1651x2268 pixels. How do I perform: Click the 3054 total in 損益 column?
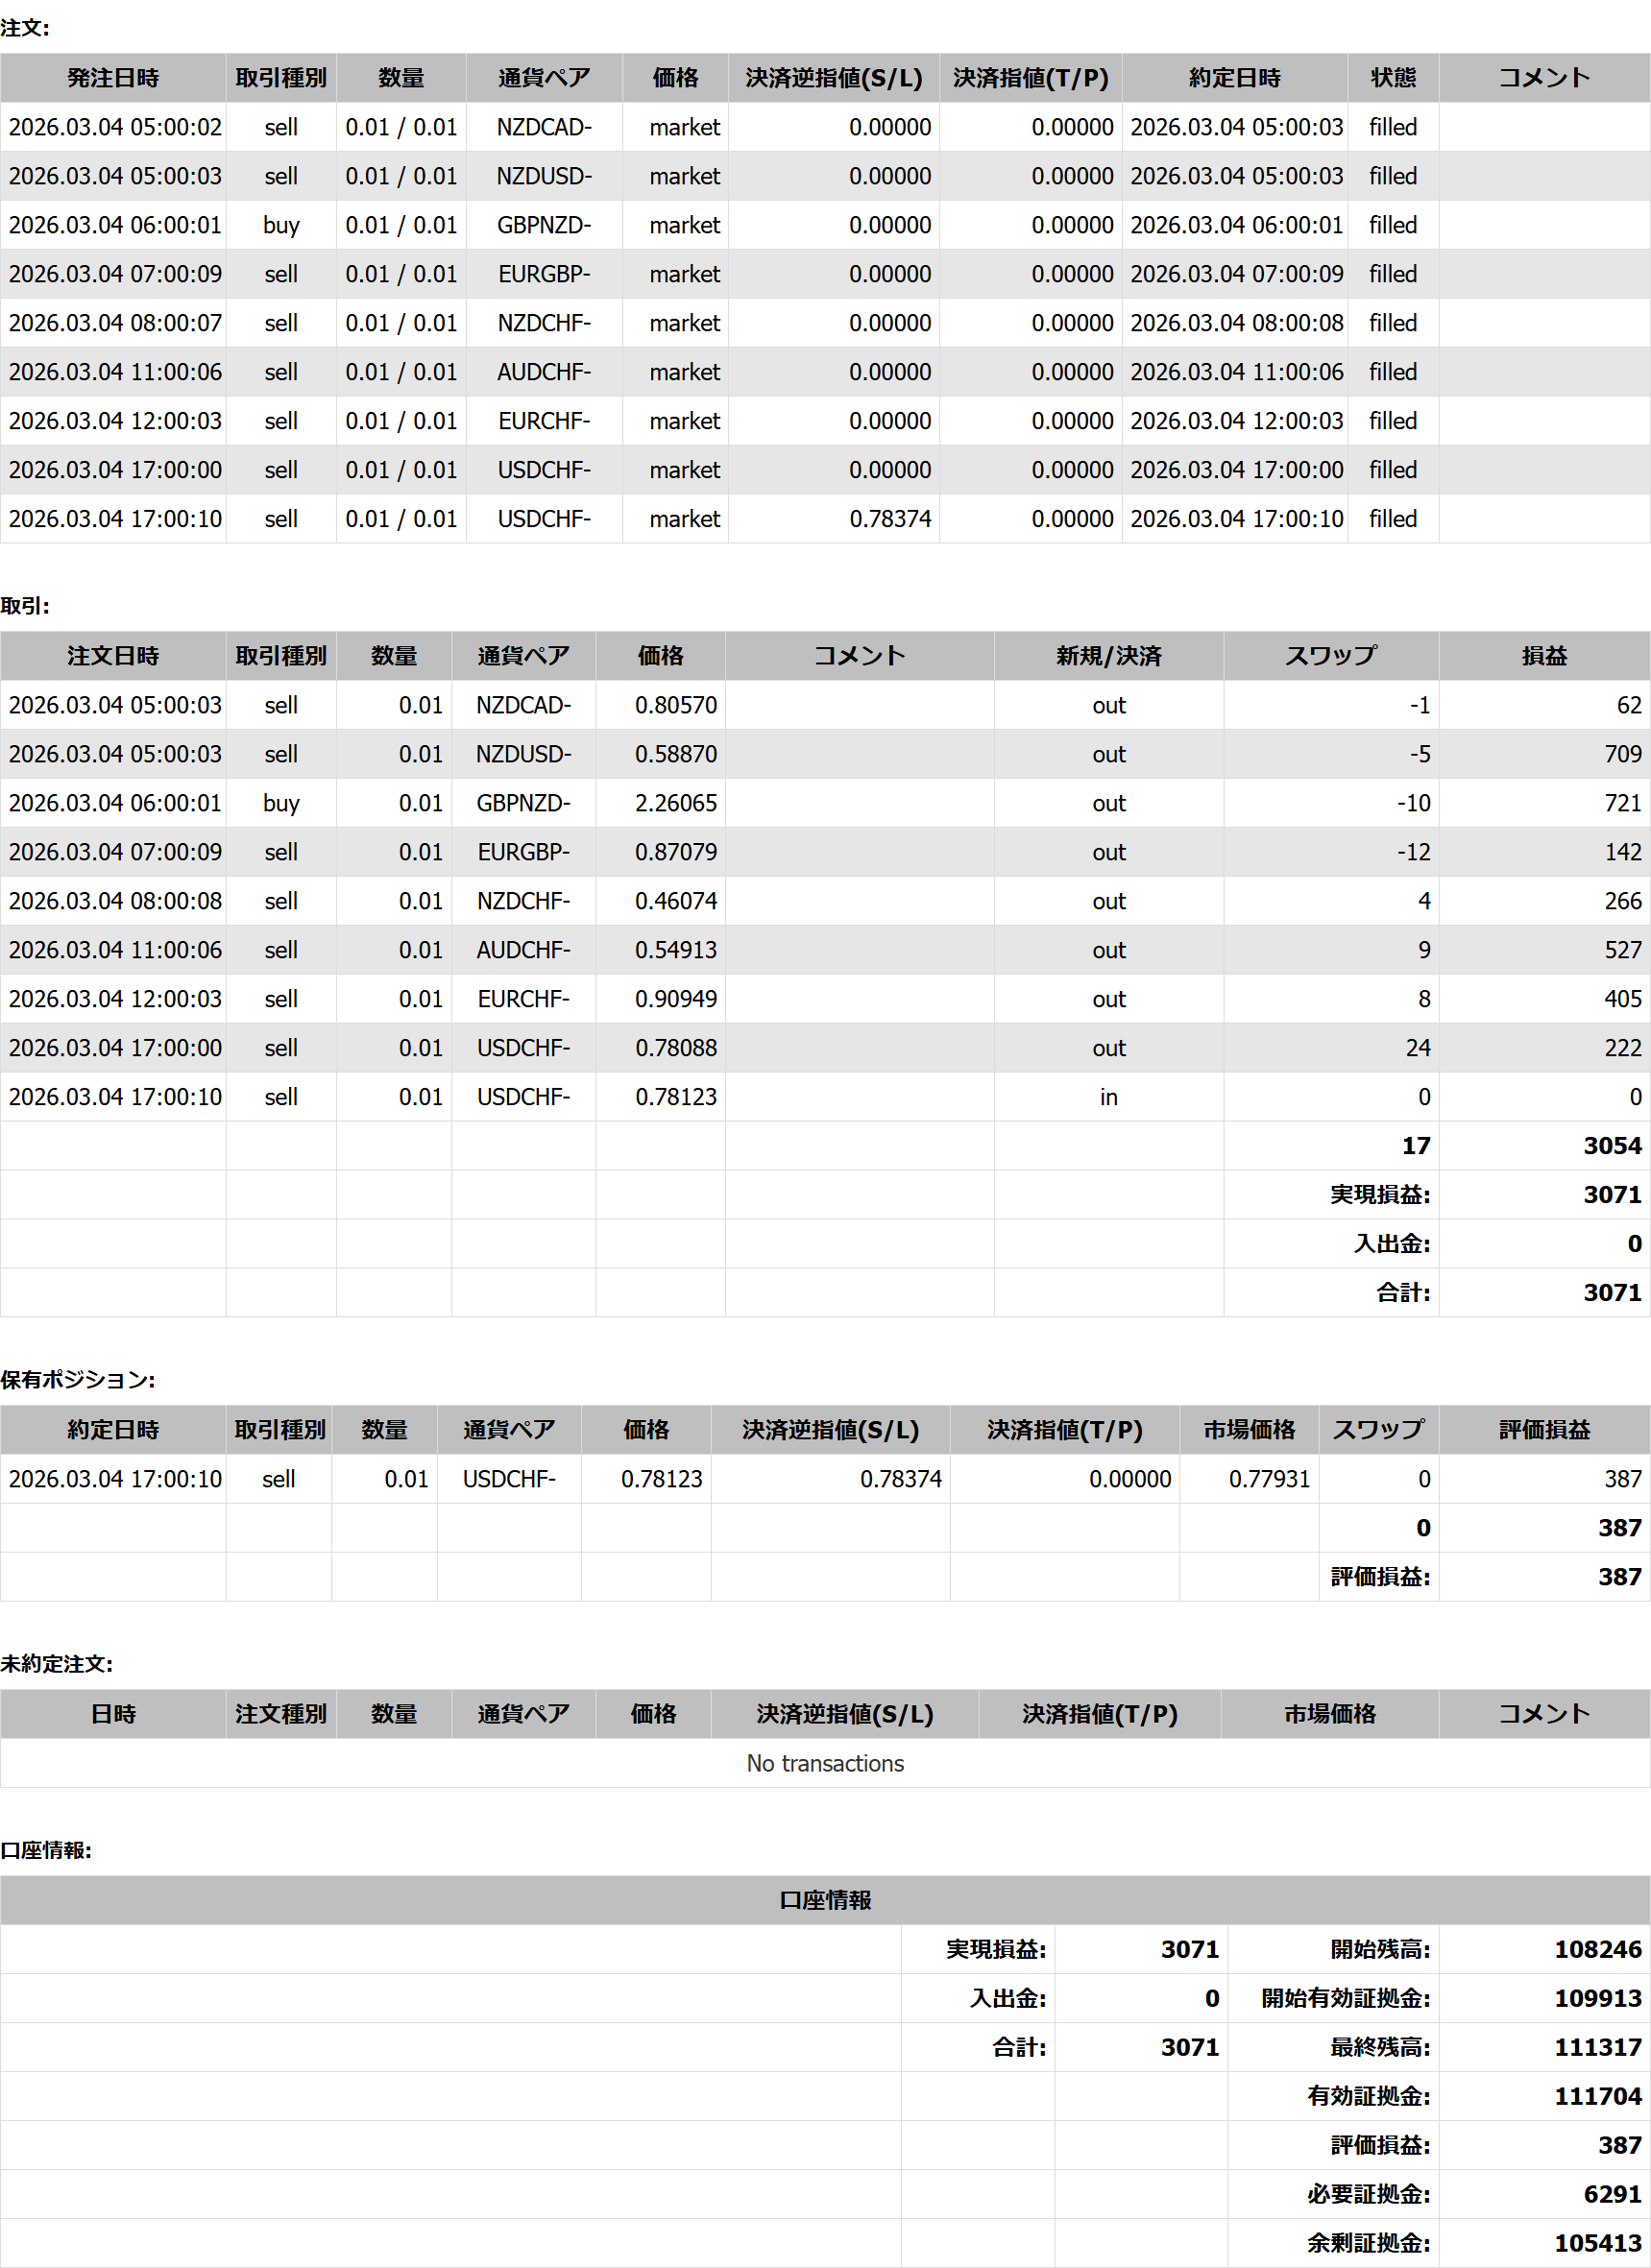[x=1611, y=1146]
